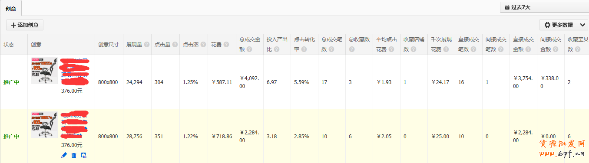Expand the arrow next to 更多数据
This screenshot has height=163, width=589.
tap(582, 25)
